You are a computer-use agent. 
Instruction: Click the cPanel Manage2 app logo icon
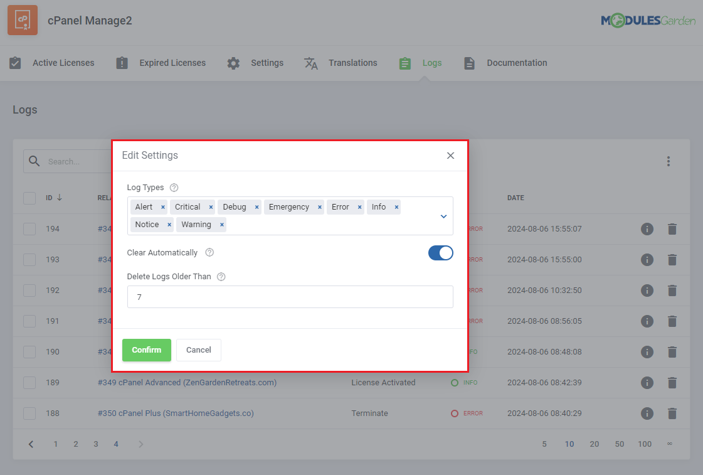coord(23,20)
